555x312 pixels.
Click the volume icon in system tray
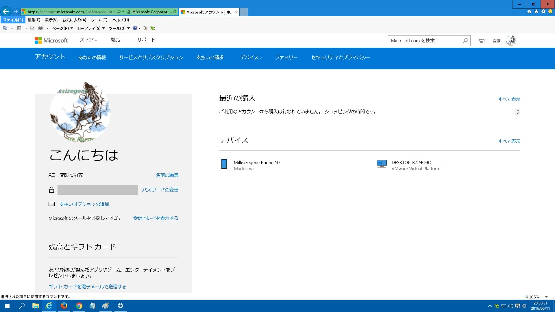click(x=511, y=306)
